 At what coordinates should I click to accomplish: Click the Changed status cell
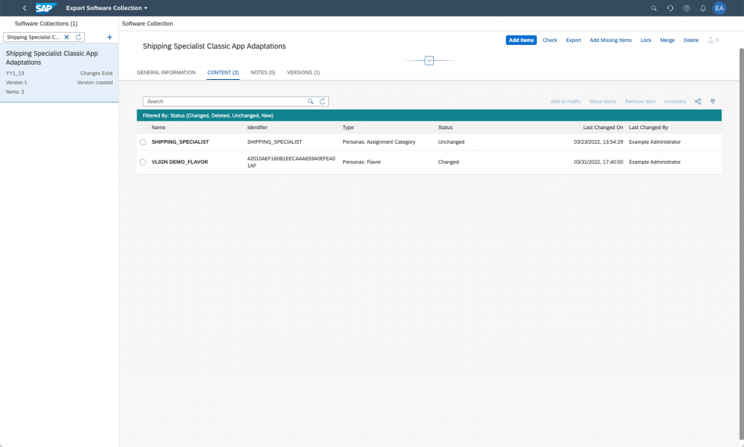(x=448, y=162)
